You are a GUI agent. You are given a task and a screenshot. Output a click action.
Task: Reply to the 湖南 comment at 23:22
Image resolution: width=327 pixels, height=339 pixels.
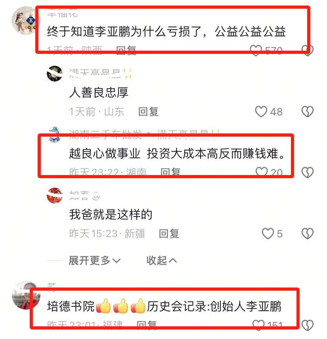(170, 172)
